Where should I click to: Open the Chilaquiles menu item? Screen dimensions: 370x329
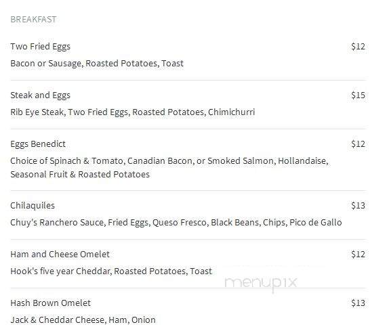click(x=33, y=206)
